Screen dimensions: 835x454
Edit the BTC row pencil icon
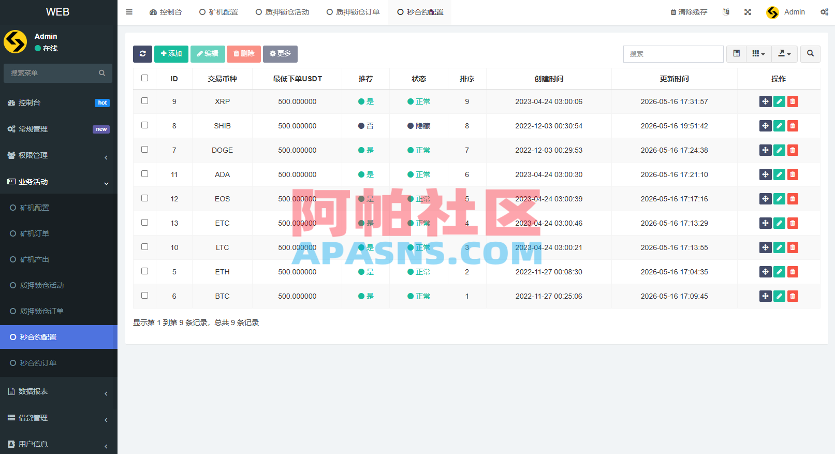[x=779, y=296]
